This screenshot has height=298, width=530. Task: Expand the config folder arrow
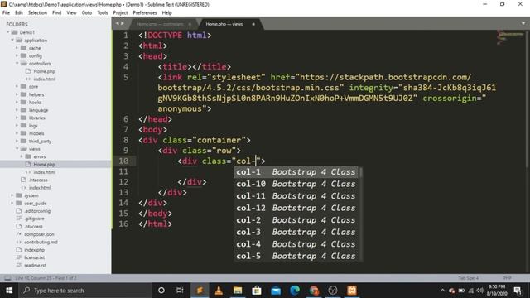(x=17, y=55)
